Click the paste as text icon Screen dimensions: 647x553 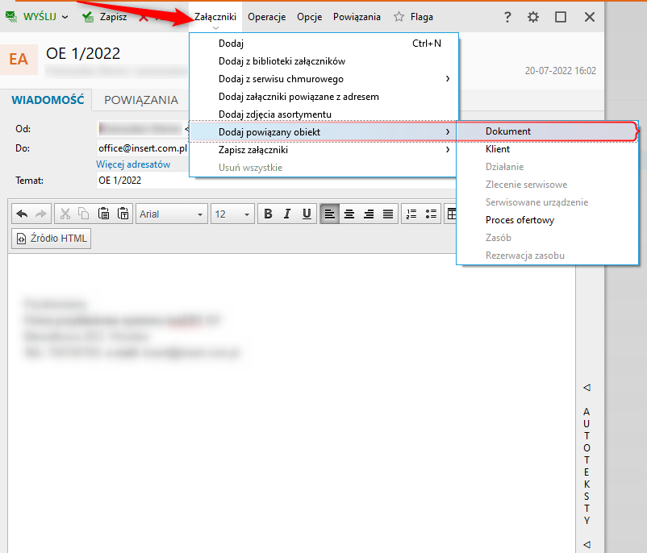(x=123, y=214)
